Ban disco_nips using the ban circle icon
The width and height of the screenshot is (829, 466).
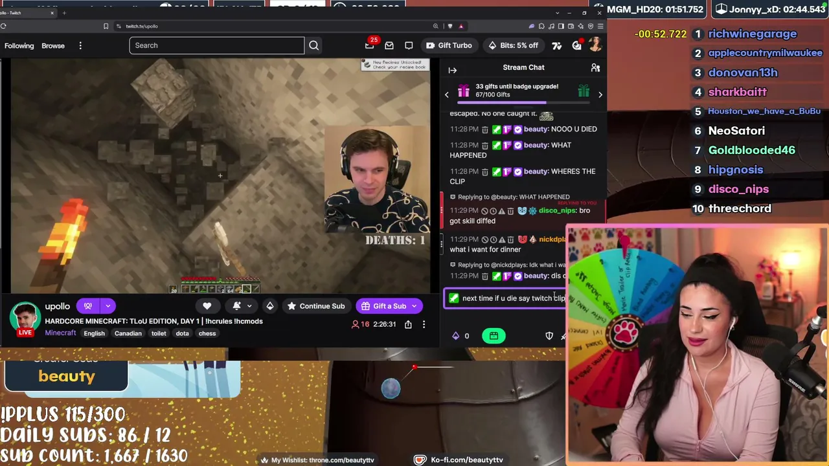pos(484,211)
